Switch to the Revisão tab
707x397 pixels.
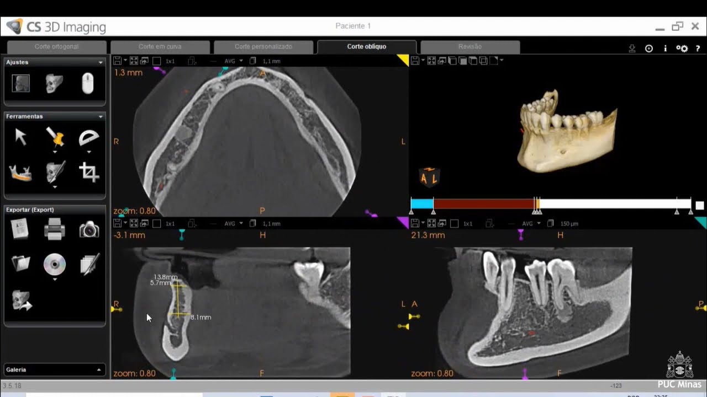click(470, 47)
